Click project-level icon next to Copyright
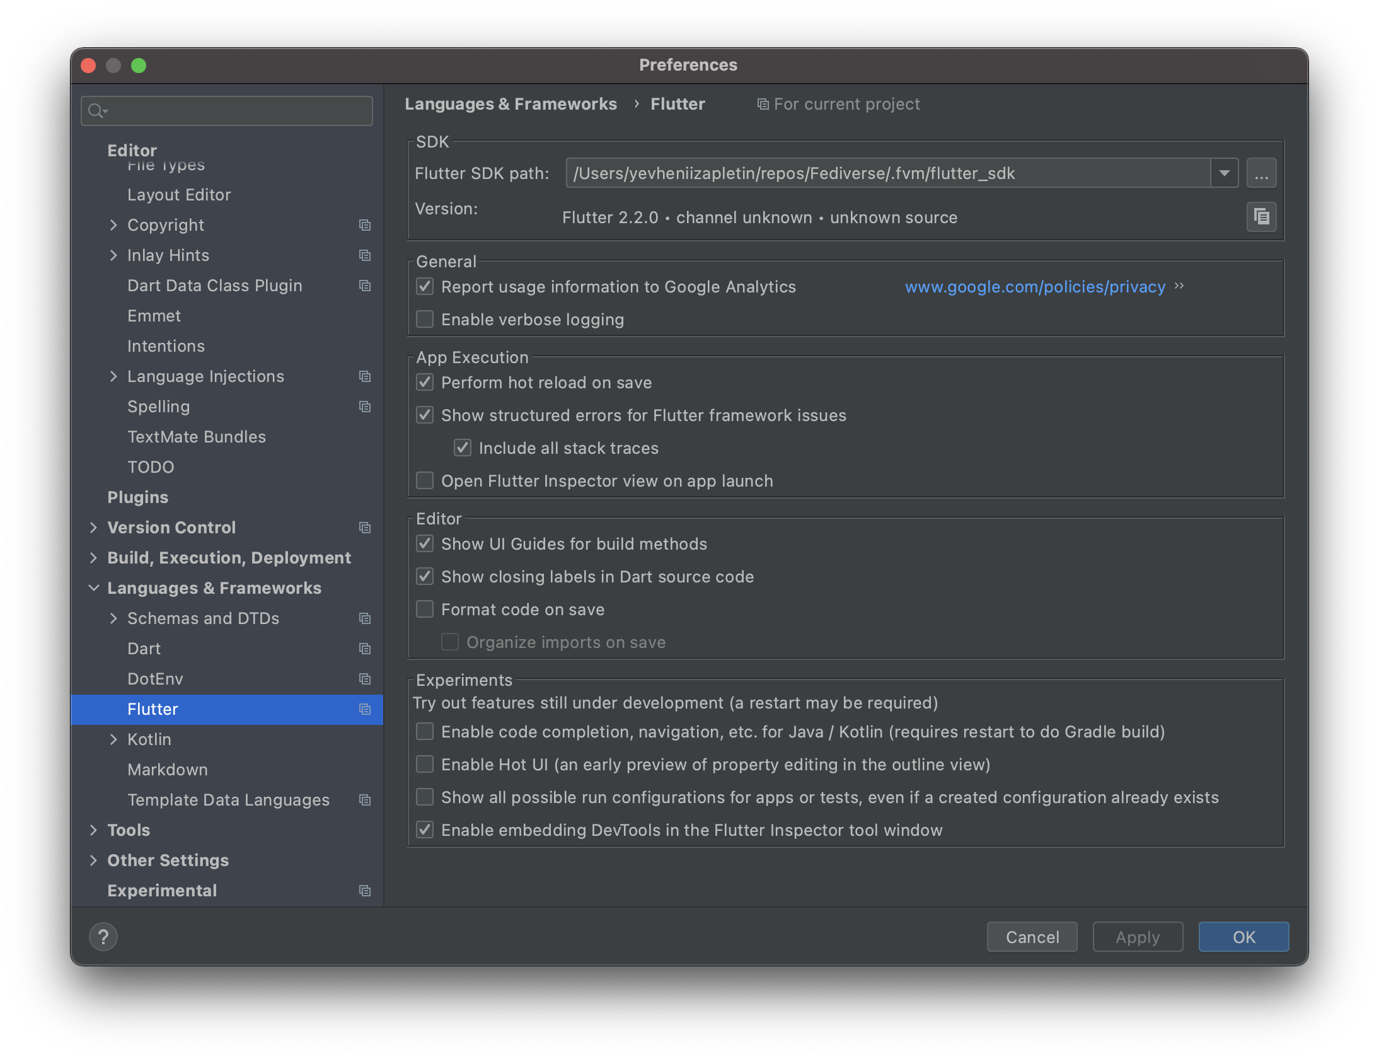 [x=364, y=225]
